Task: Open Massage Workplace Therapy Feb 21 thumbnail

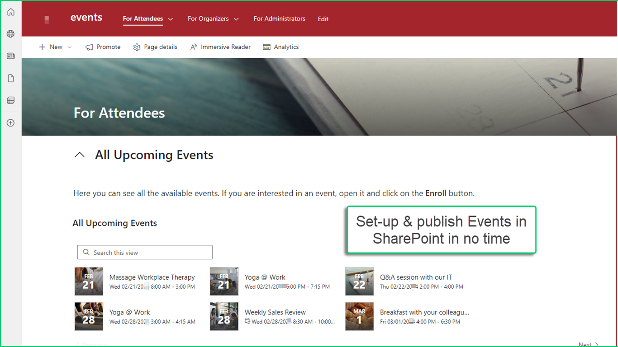Action: point(89,281)
